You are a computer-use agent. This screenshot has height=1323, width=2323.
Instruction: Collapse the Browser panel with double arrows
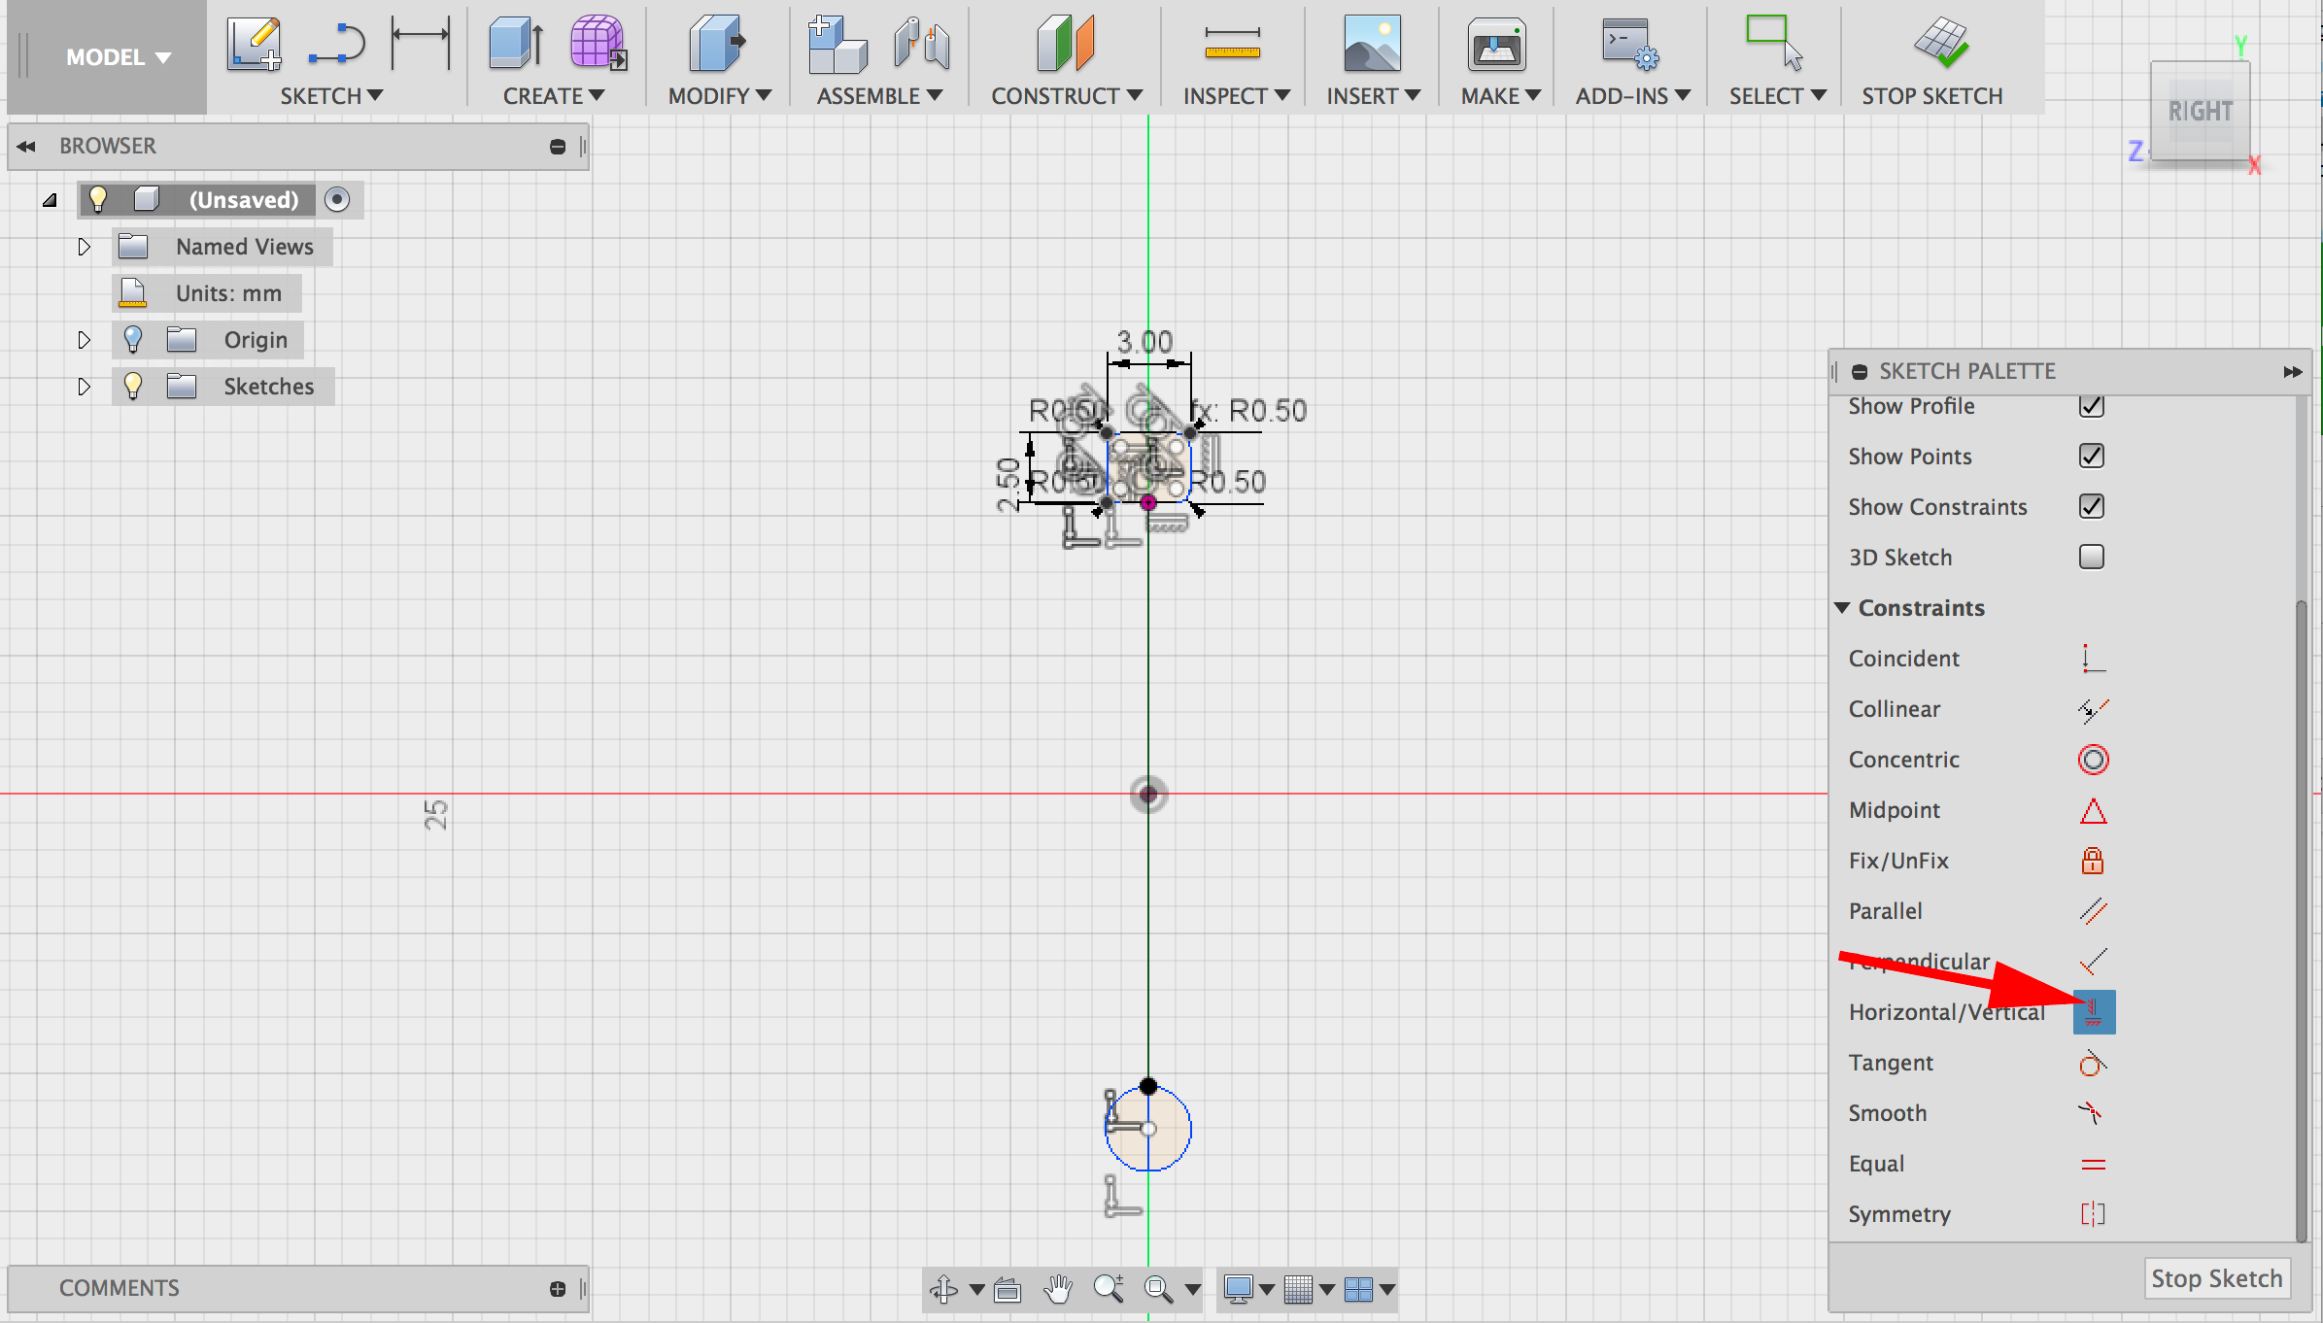26,147
